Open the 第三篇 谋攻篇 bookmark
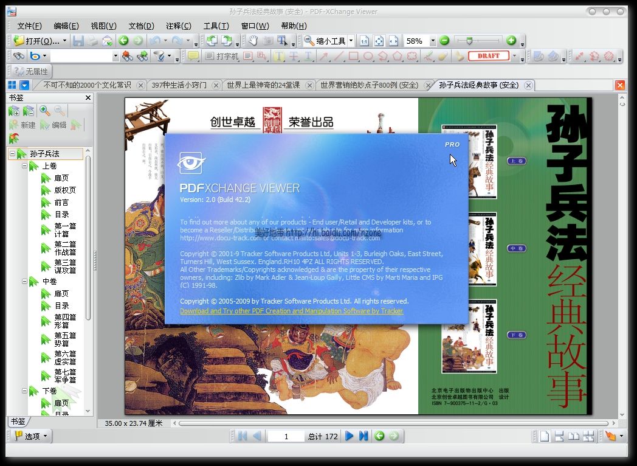The width and height of the screenshot is (637, 466). [x=64, y=266]
